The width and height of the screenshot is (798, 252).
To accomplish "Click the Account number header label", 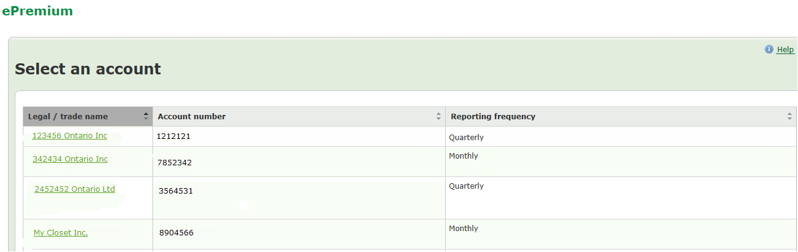I will point(192,117).
